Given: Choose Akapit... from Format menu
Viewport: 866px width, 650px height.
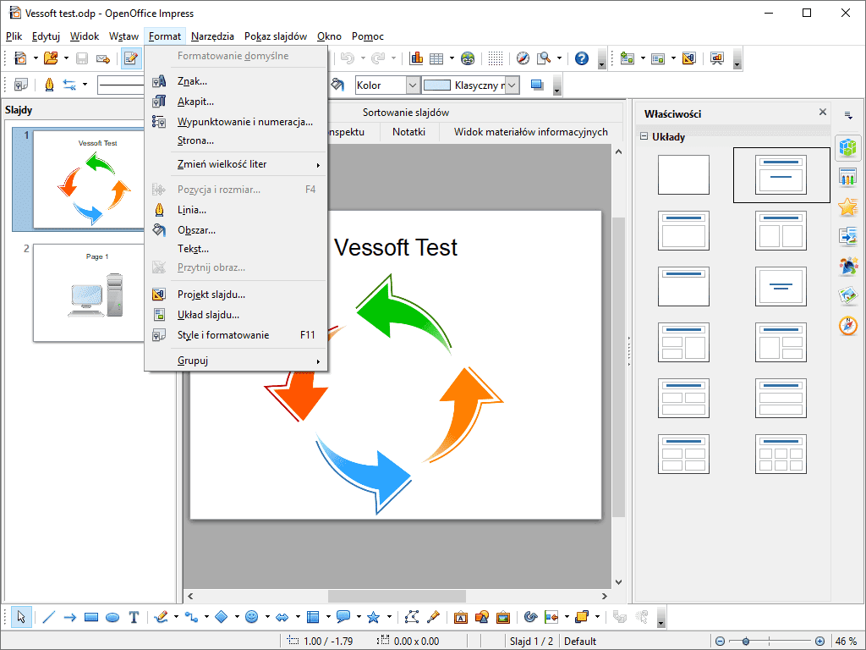Looking at the screenshot, I should point(235,102).
